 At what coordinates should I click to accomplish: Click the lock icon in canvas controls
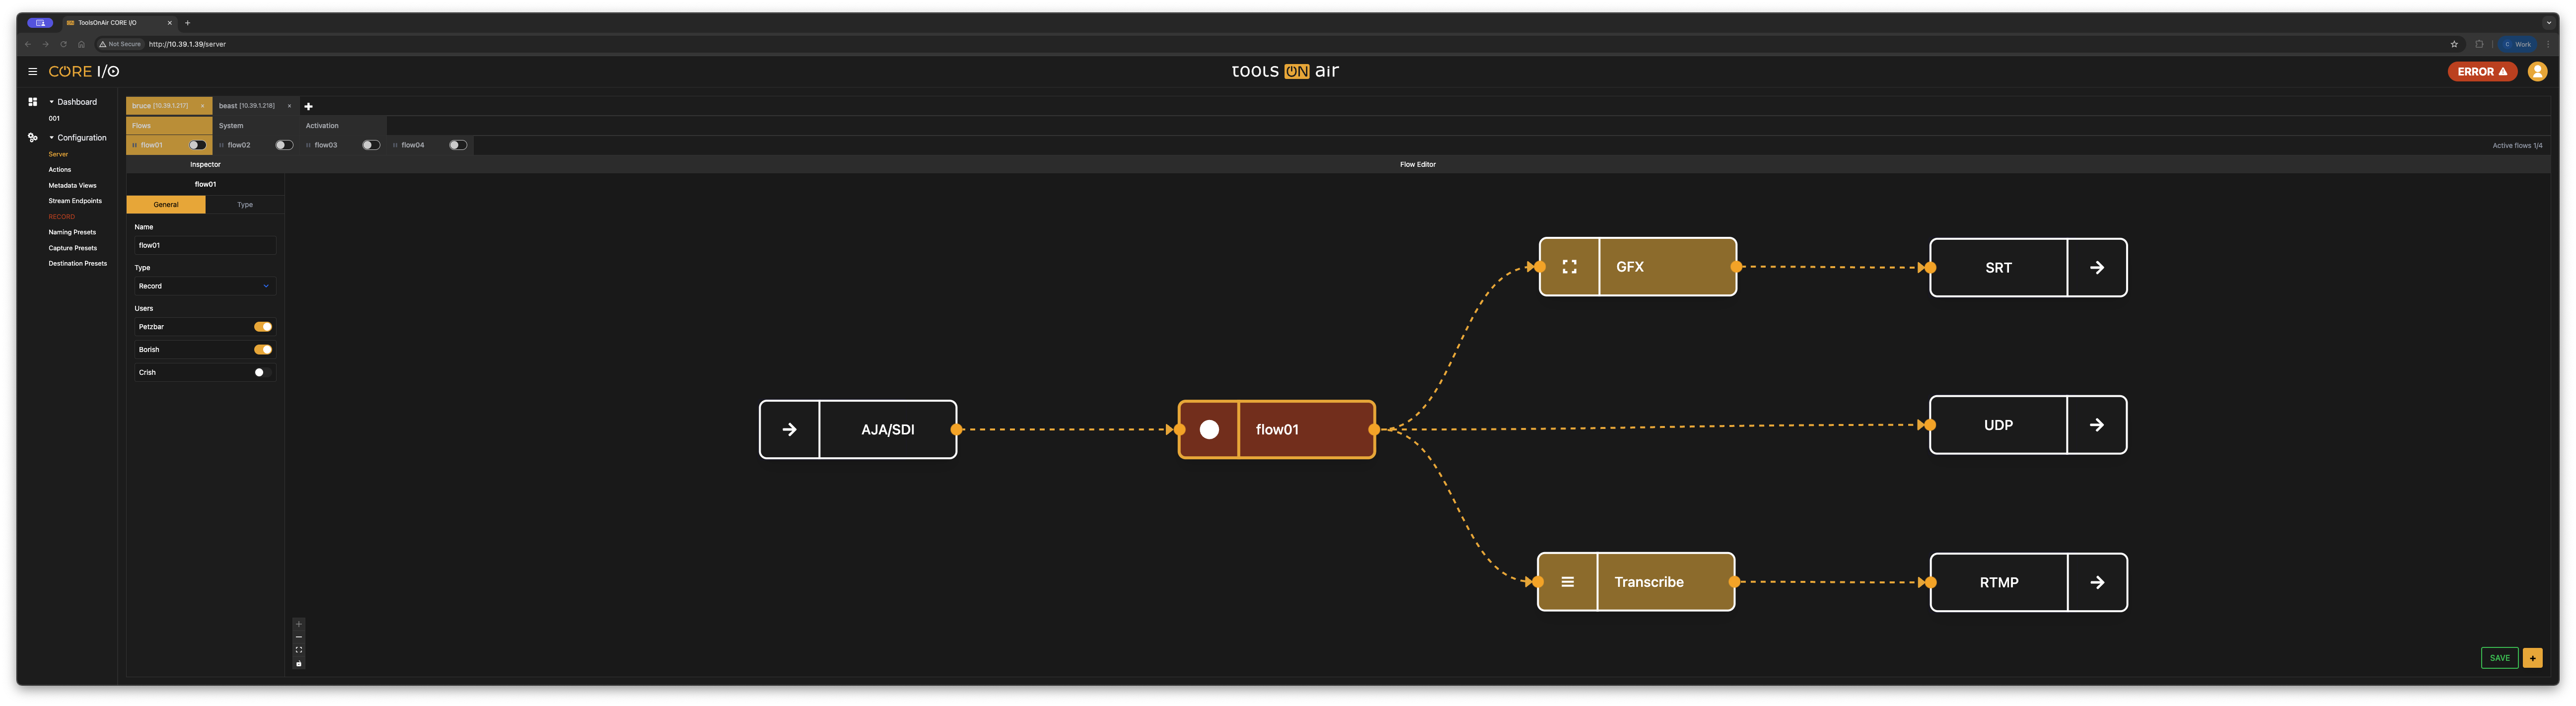click(x=298, y=663)
